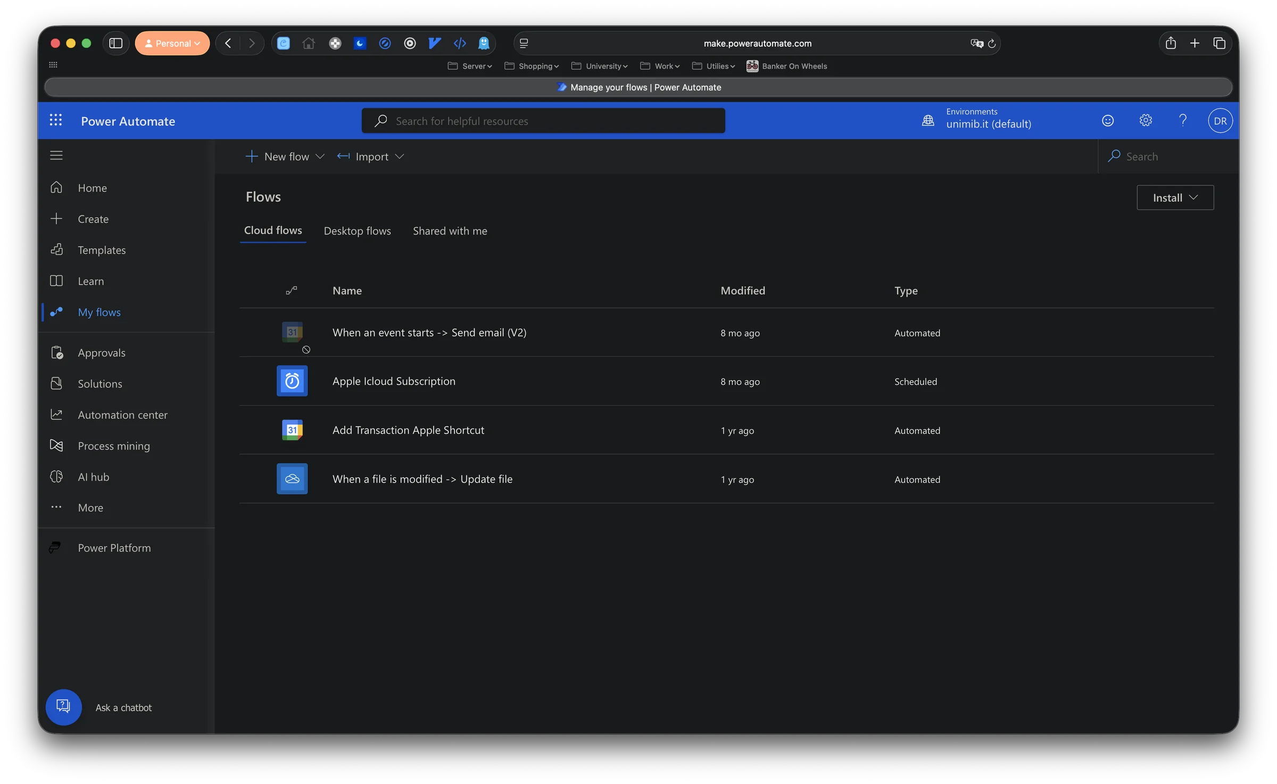Click the Search for helpful resources field

coord(543,121)
